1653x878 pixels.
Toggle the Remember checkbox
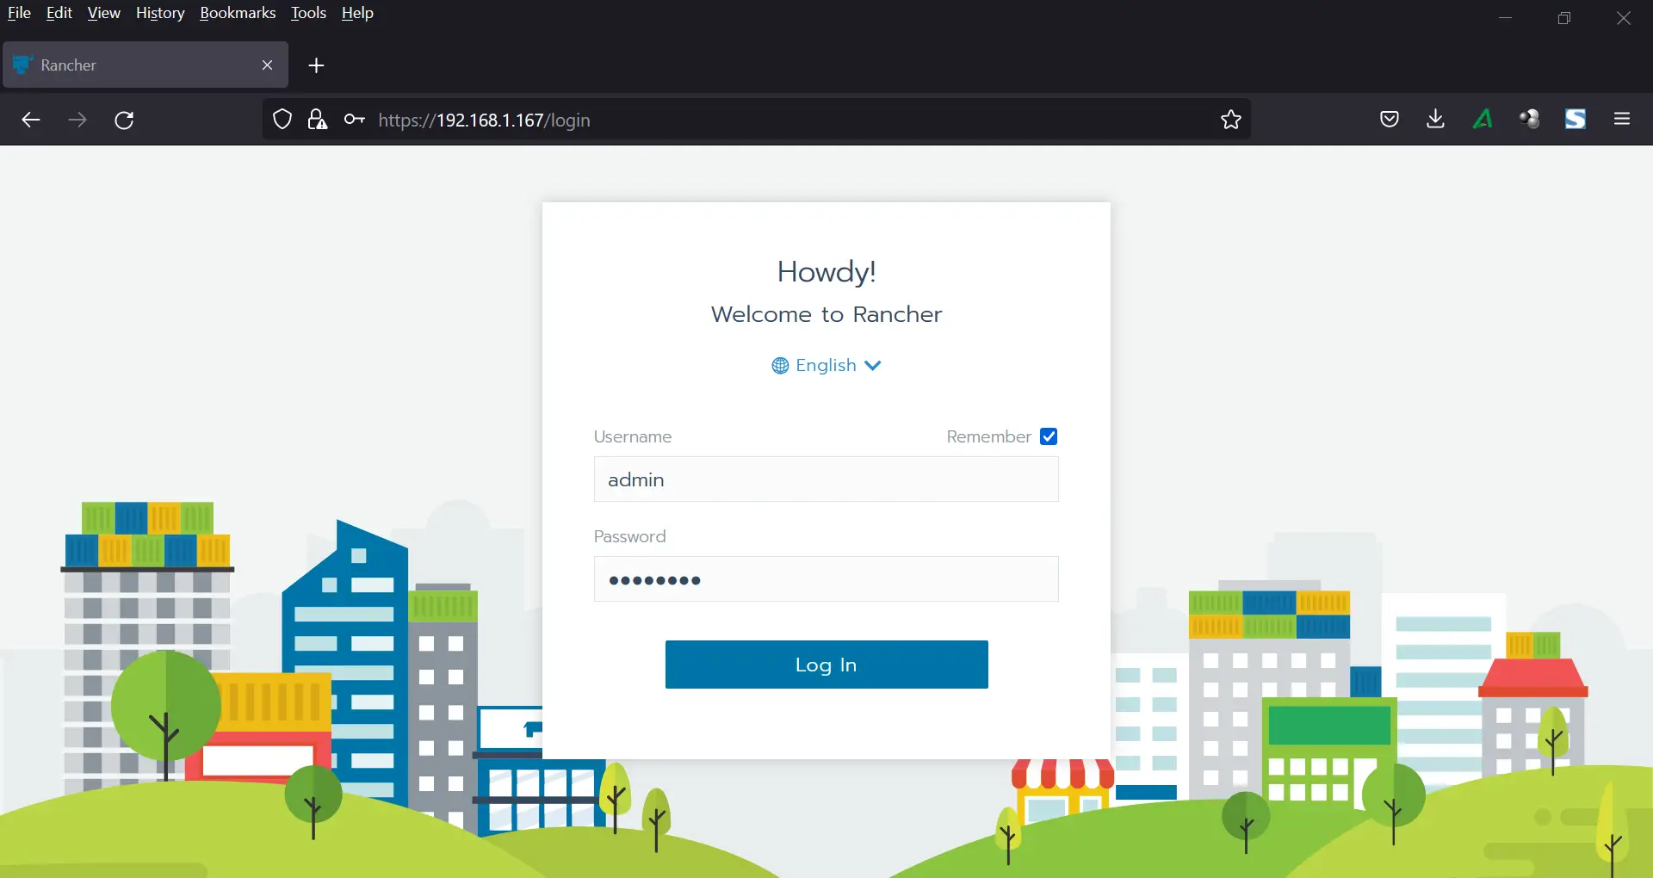(x=1049, y=436)
